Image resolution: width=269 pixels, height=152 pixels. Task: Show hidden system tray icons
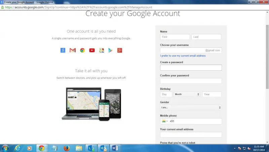point(234,148)
